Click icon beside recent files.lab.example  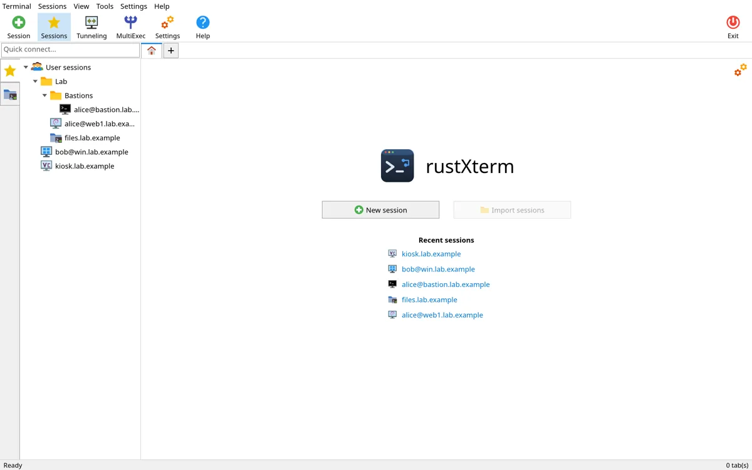pyautogui.click(x=392, y=300)
